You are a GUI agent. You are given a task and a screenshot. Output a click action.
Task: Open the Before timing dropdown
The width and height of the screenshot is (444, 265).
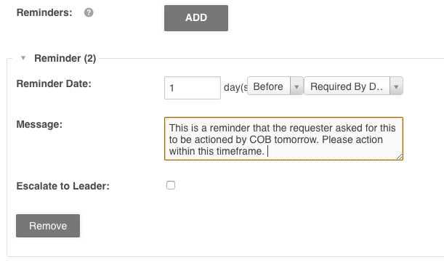pyautogui.click(x=275, y=86)
